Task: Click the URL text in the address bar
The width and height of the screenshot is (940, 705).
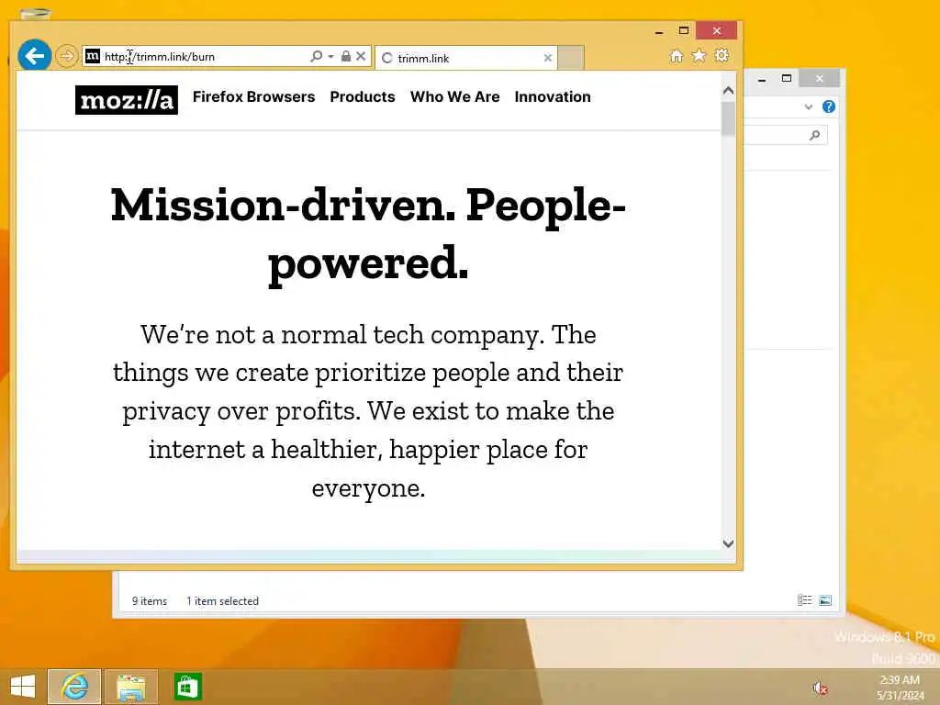Action: [160, 57]
